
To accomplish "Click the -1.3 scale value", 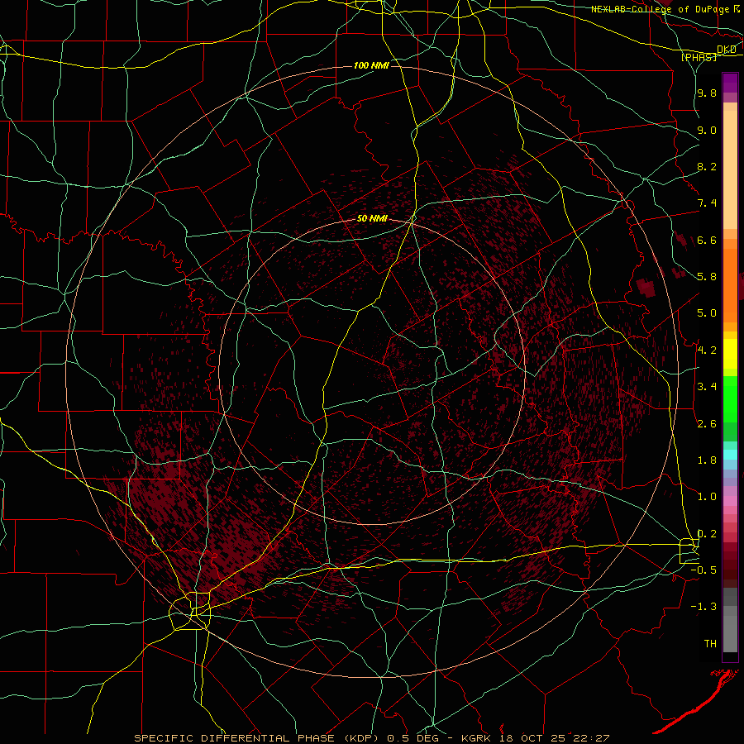I will [x=703, y=607].
